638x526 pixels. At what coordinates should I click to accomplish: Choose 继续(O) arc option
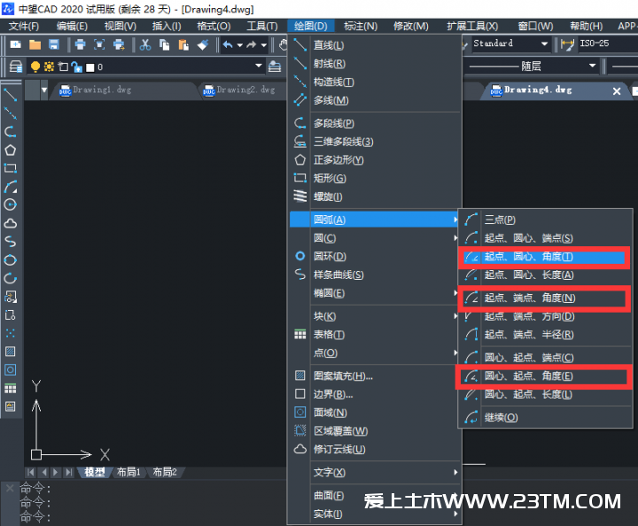[x=544, y=417]
